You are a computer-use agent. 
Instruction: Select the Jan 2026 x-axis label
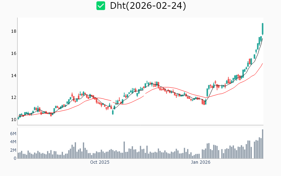click(201, 162)
